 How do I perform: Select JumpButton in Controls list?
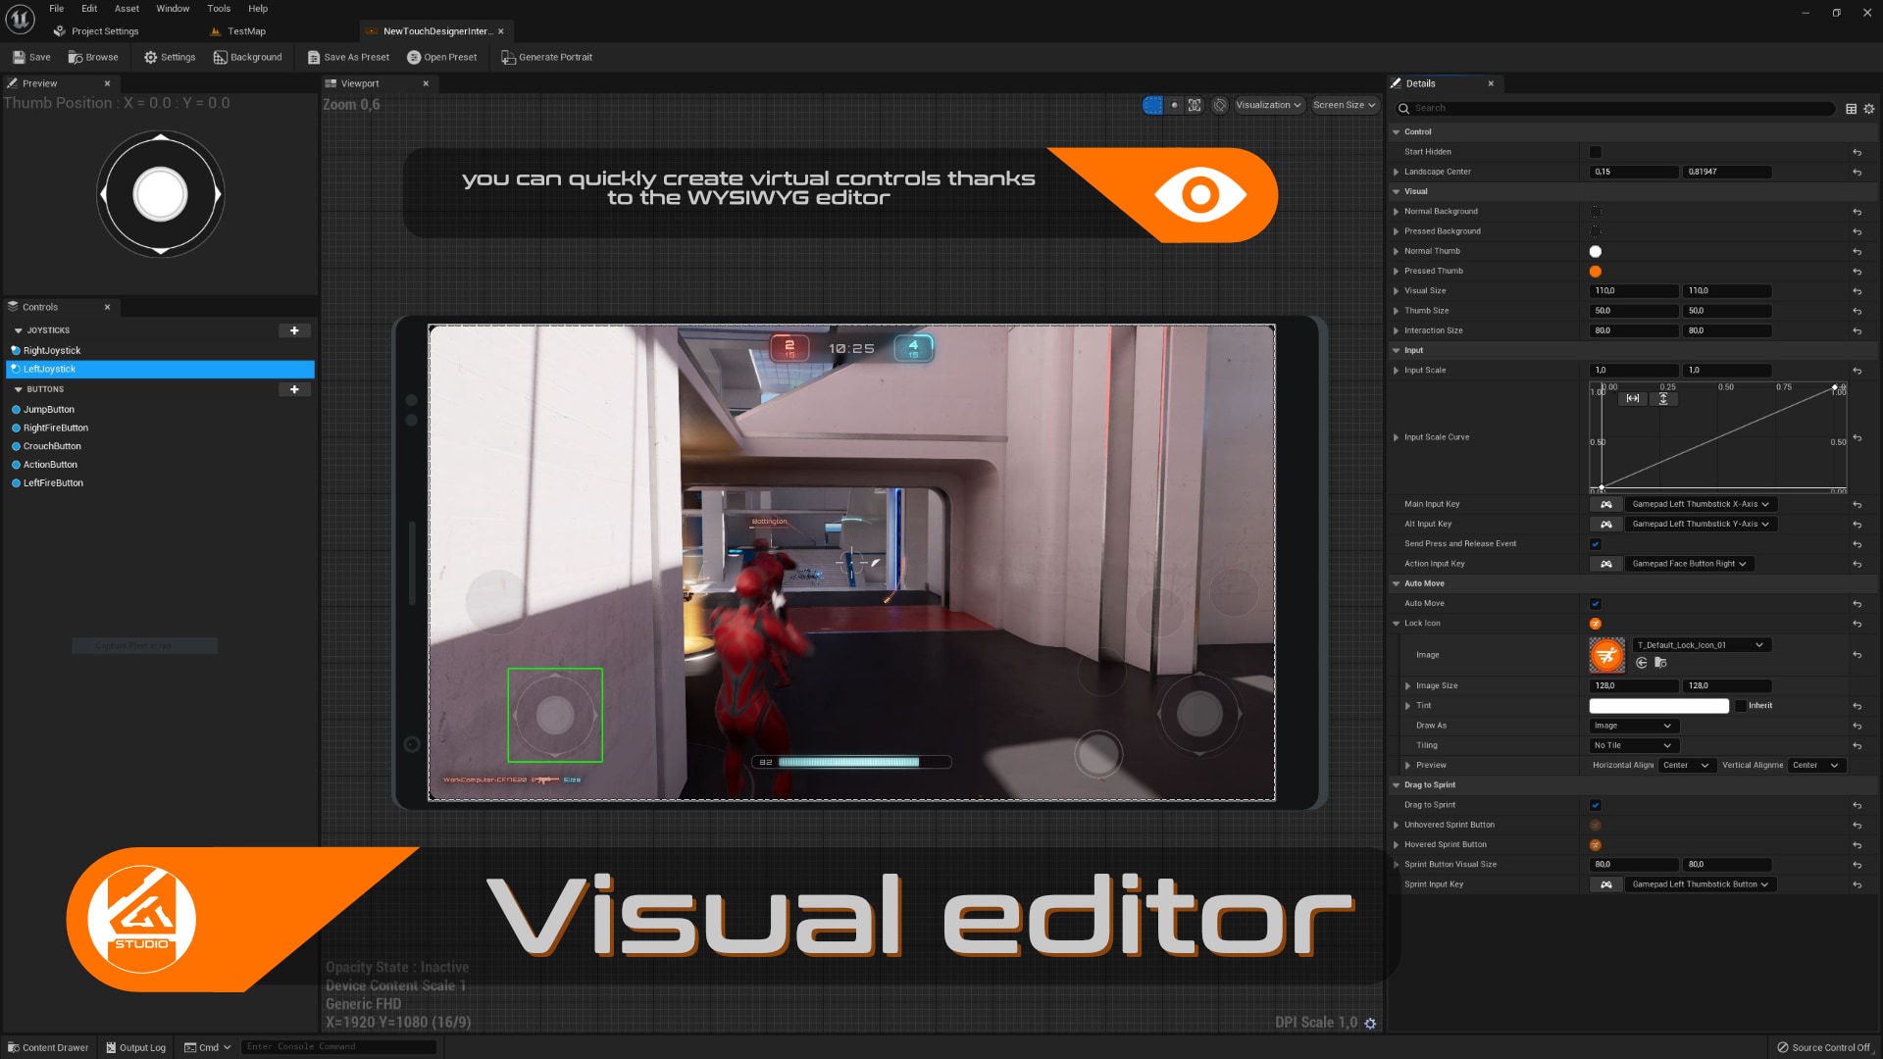[48, 410]
